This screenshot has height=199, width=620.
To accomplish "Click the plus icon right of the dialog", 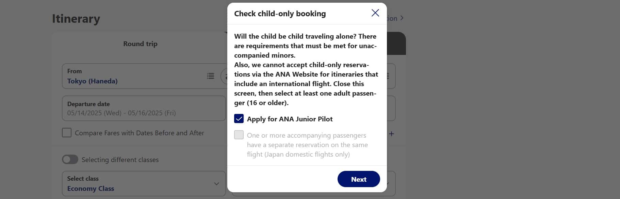I will [391, 134].
